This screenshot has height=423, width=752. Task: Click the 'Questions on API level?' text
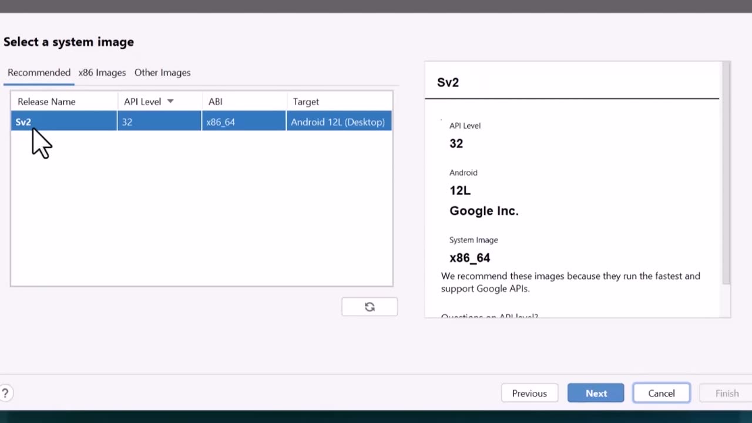click(489, 316)
